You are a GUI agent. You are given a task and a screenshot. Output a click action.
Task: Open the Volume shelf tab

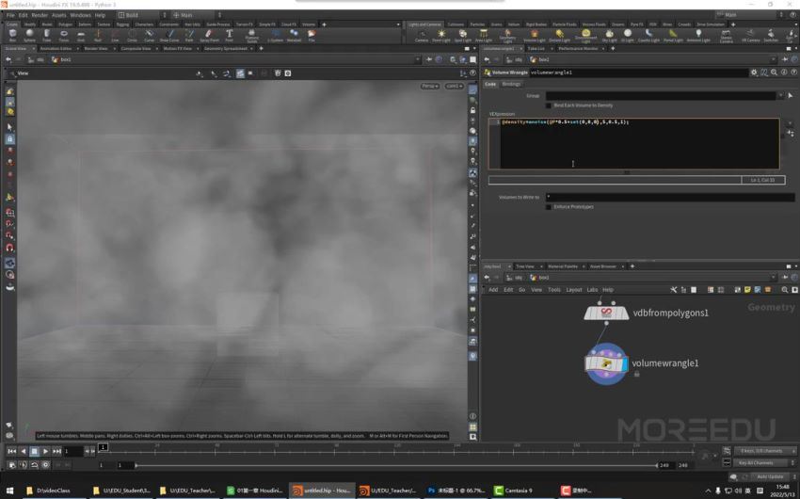pos(309,24)
